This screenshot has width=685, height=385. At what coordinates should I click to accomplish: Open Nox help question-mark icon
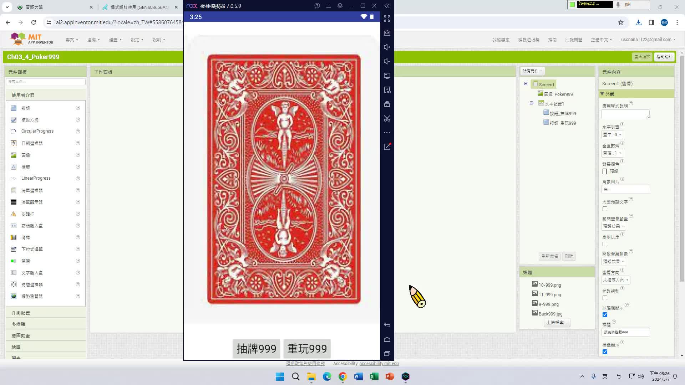pos(317,6)
